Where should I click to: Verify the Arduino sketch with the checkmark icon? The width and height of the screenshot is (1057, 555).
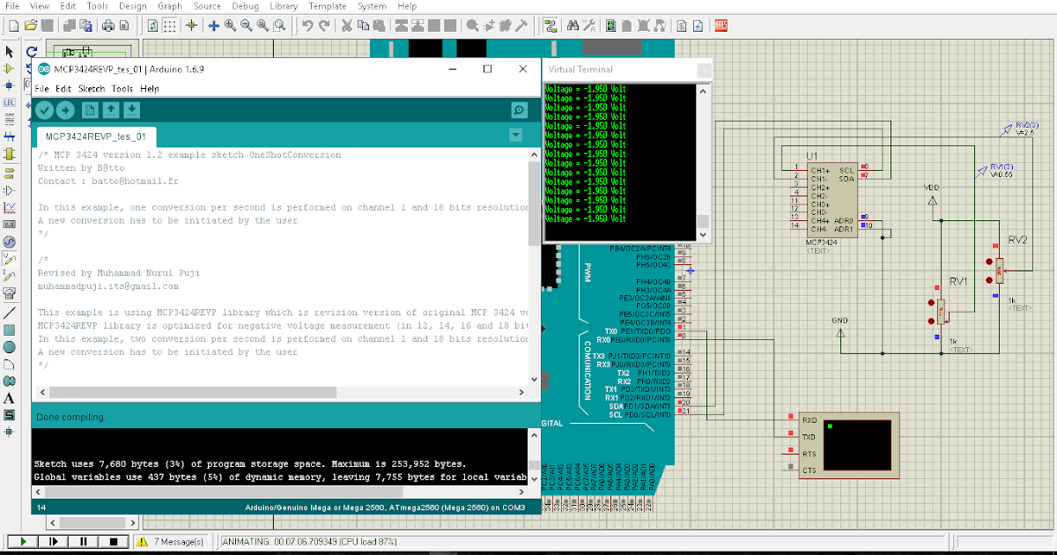point(44,110)
